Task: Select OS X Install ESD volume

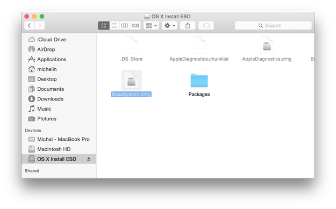Action: [59, 159]
